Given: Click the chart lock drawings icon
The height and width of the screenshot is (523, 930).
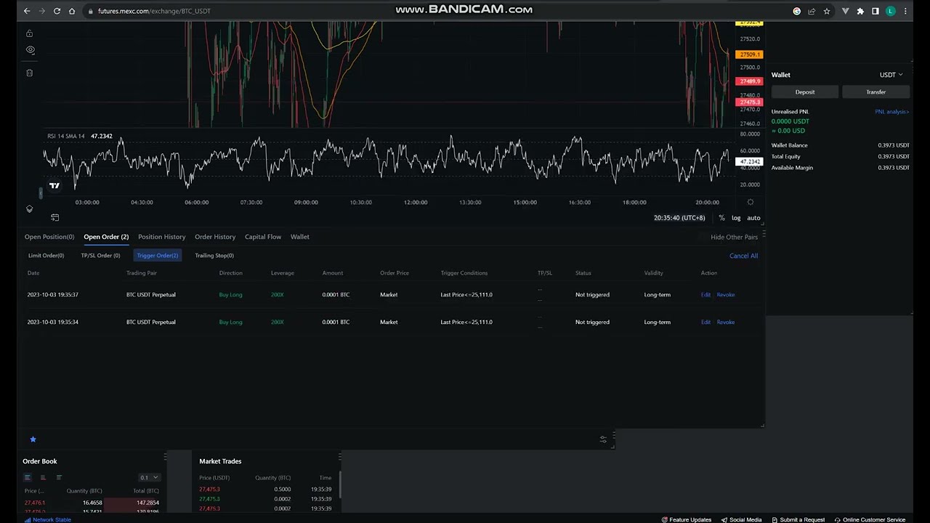Looking at the screenshot, I should 29,33.
